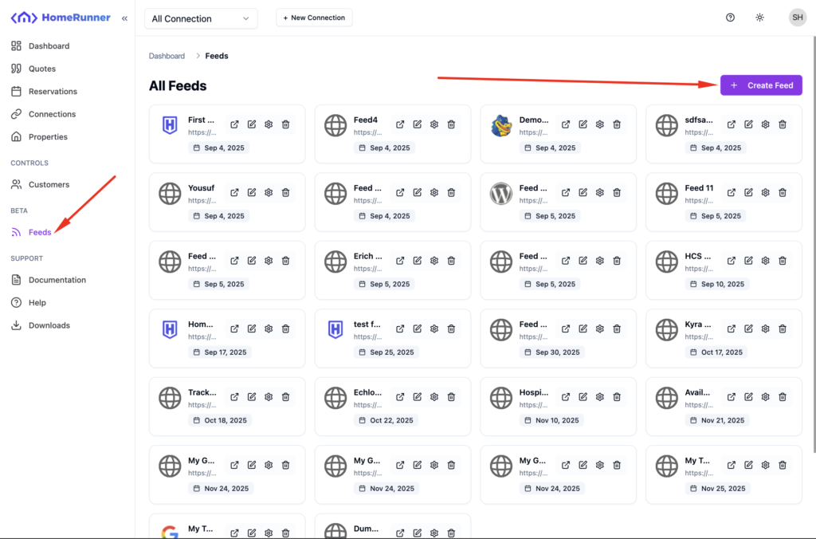This screenshot has width=816, height=539.
Task: Open settings gear on Echlo feed card
Action: 434,397
